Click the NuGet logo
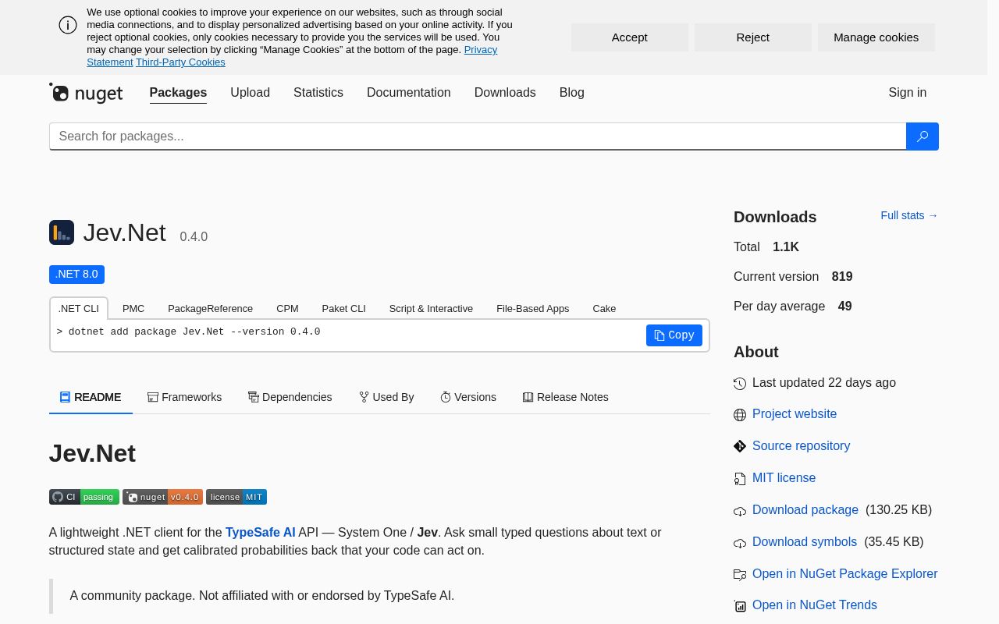Screen dimensions: 999x624 86,93
